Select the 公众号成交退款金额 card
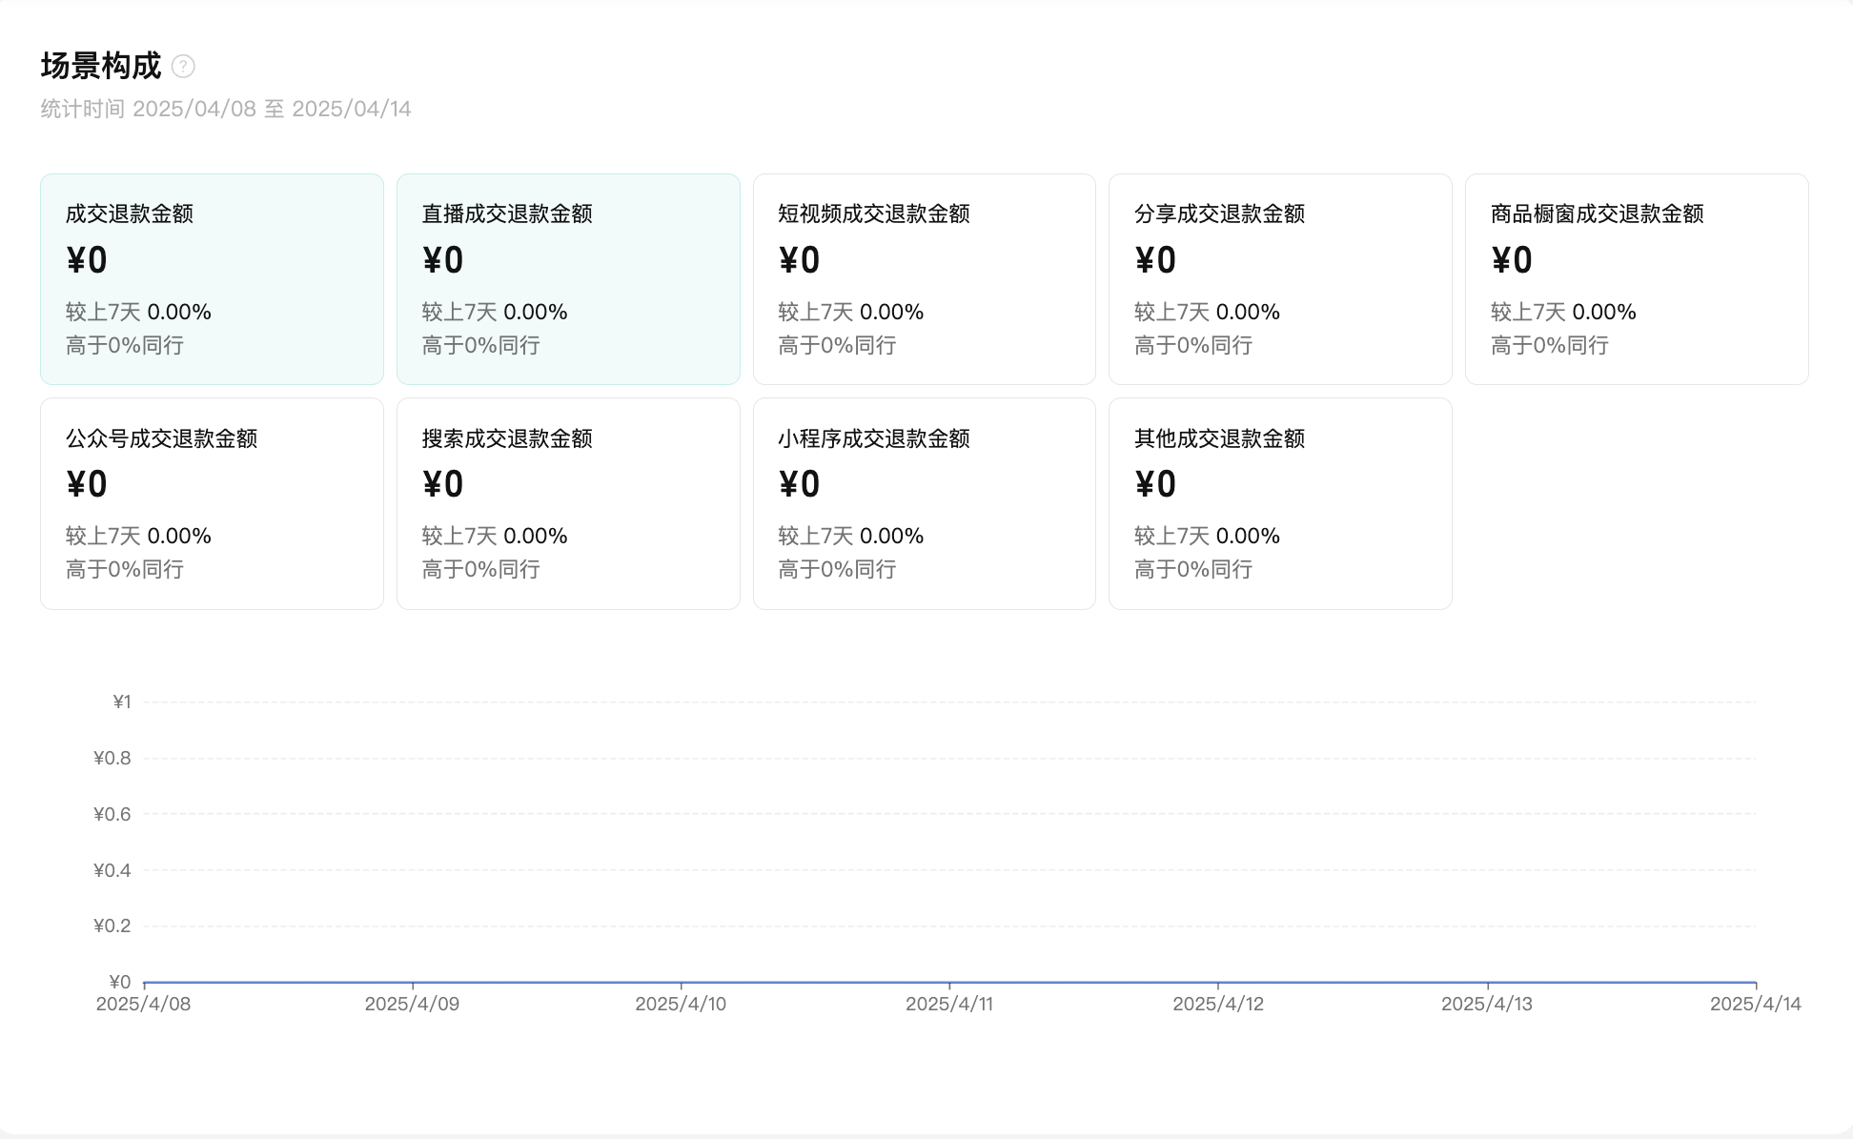This screenshot has height=1139, width=1853. 212,503
